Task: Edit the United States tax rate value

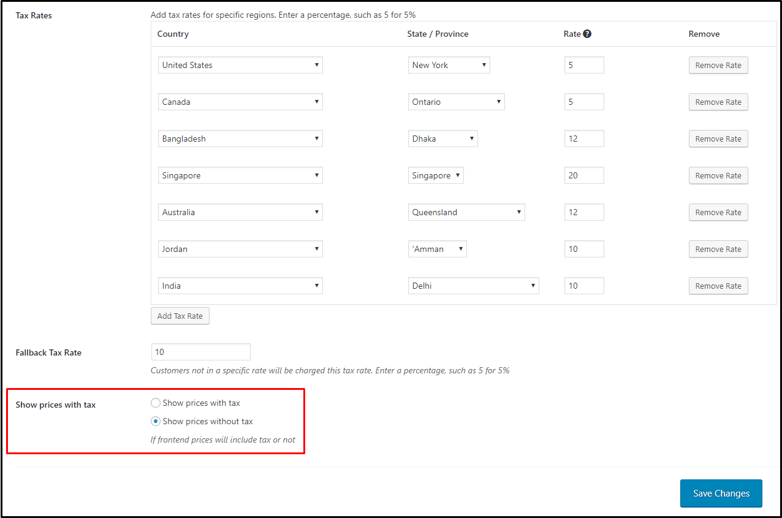Action: coord(583,65)
